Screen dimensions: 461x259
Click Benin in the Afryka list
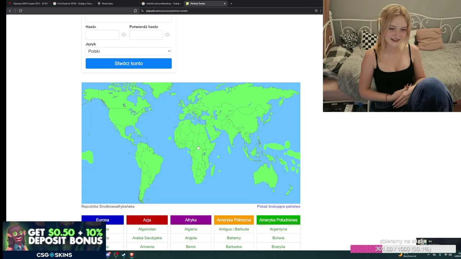tap(191, 247)
